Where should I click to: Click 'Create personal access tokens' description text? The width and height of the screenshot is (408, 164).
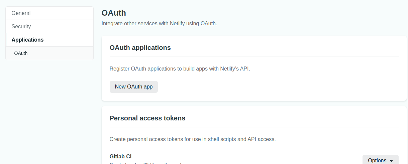coord(193,139)
